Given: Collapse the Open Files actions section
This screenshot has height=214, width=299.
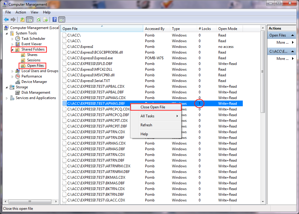Looking at the screenshot, I should click(x=293, y=35).
